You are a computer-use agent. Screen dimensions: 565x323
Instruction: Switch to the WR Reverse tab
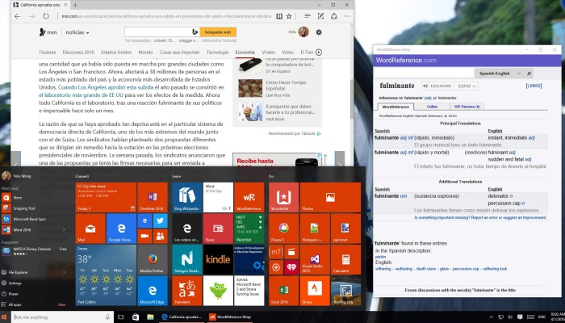(467, 107)
